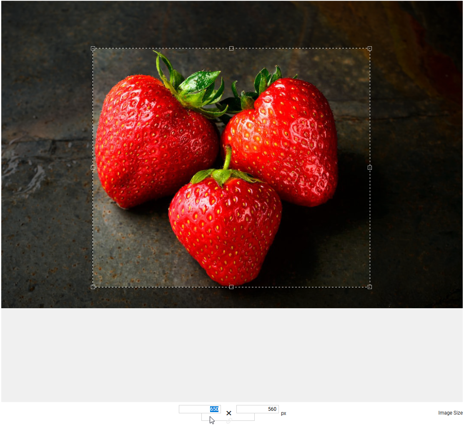The height and width of the screenshot is (425, 464).
Task: Click the Image Size label
Action: 450,413
